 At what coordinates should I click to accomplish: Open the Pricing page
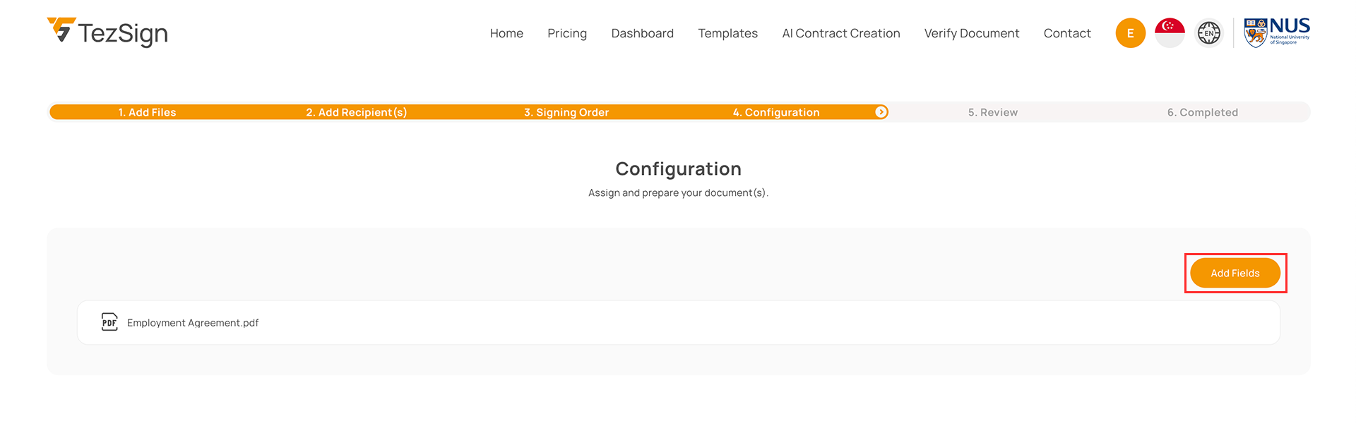(x=567, y=33)
